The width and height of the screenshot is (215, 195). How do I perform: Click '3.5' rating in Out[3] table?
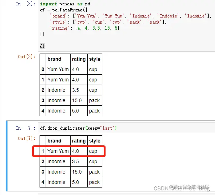click(x=76, y=90)
